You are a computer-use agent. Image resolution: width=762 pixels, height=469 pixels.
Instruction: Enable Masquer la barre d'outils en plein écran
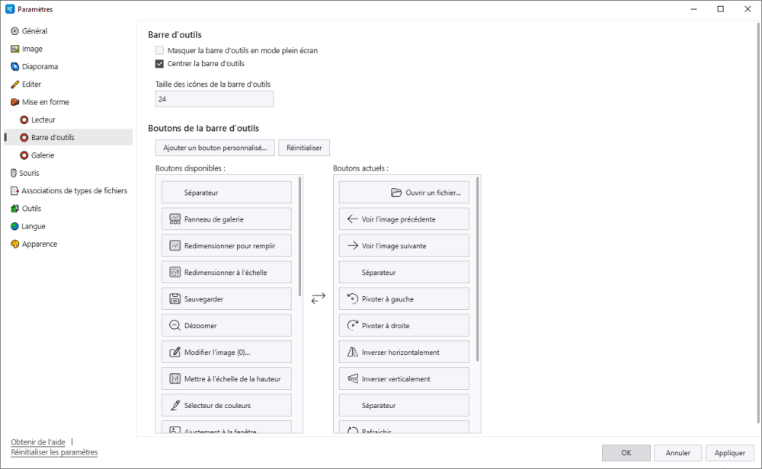tap(160, 51)
